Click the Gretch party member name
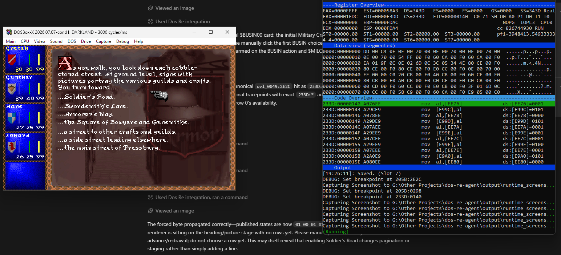This screenshot has height=255, width=561. click(x=17, y=48)
